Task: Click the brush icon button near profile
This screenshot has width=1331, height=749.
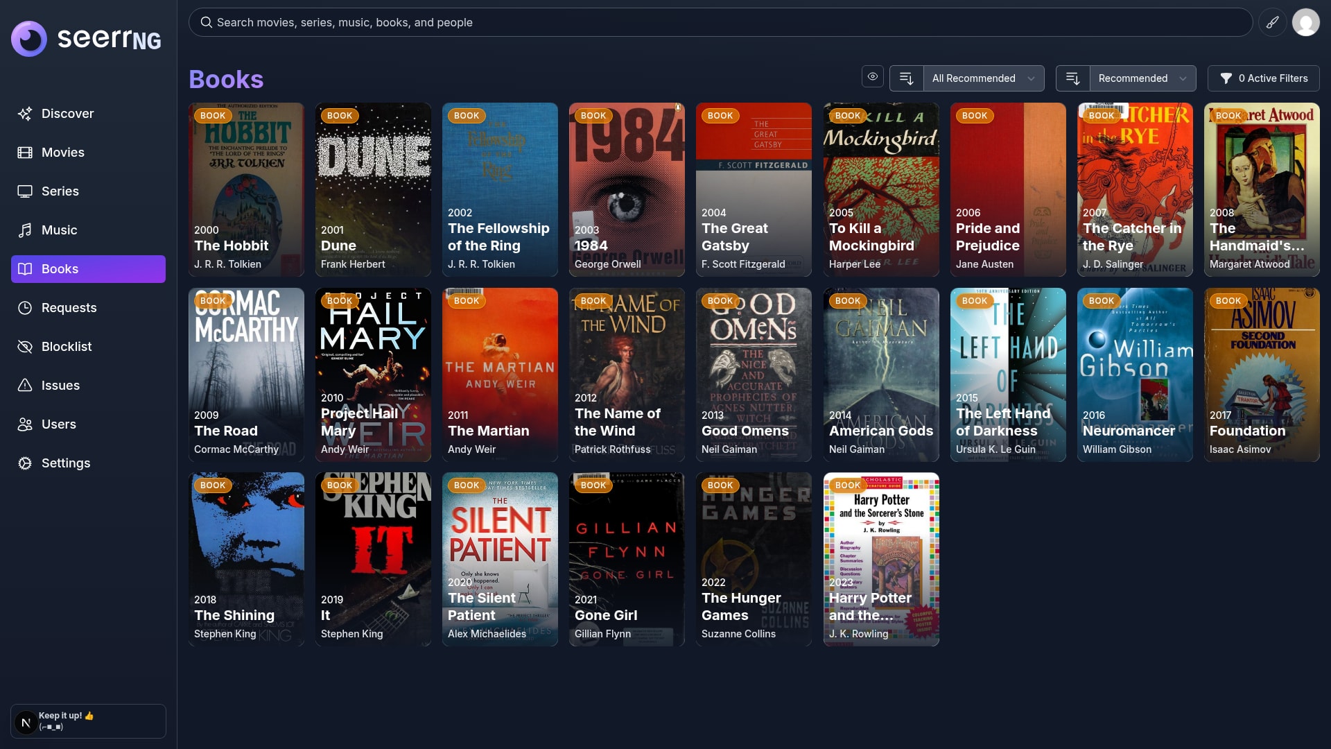Action: point(1273,22)
